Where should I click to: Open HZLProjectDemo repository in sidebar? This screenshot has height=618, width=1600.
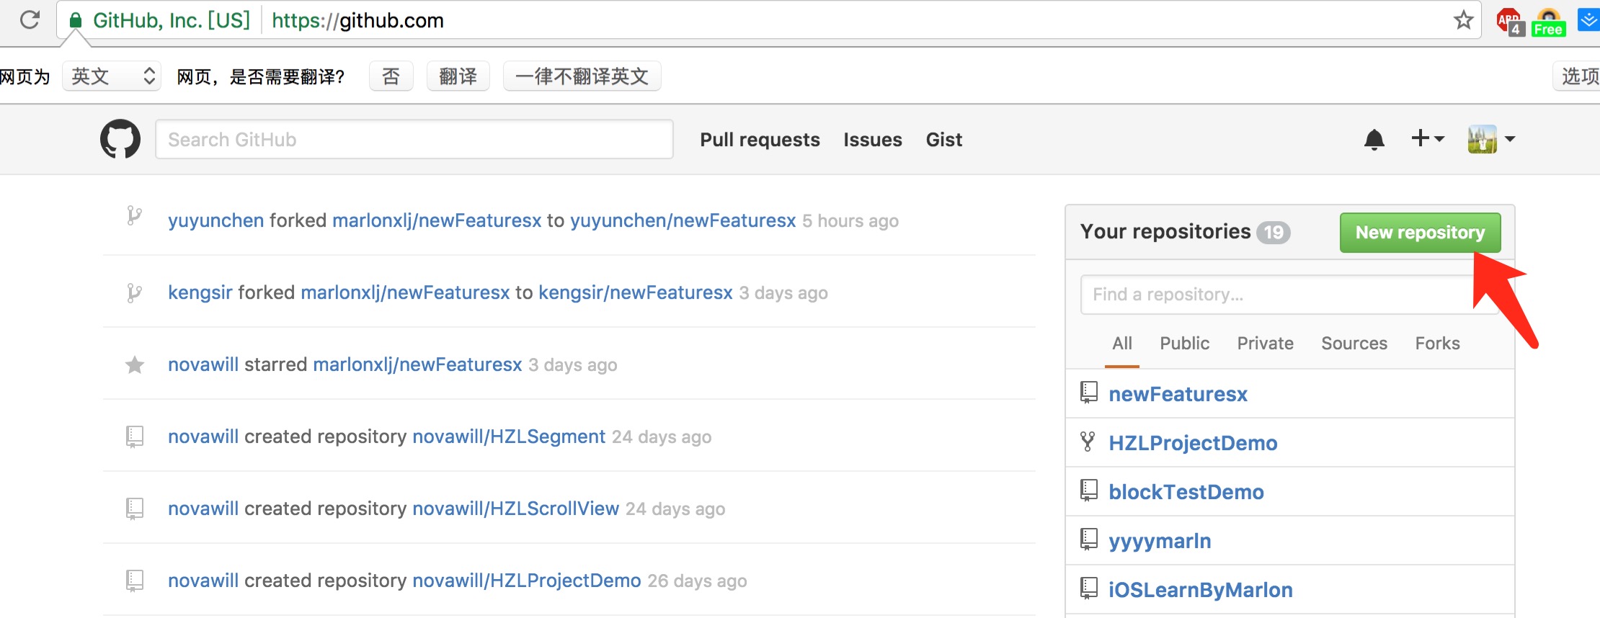[x=1193, y=443]
